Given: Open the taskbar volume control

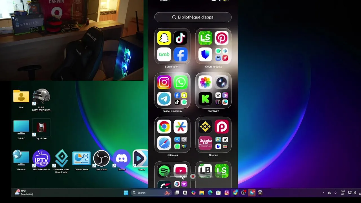Looking at the screenshot, I should [355, 193].
